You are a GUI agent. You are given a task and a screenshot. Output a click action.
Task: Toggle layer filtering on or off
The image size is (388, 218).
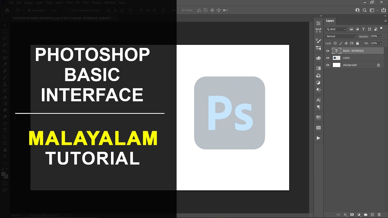[x=381, y=29]
